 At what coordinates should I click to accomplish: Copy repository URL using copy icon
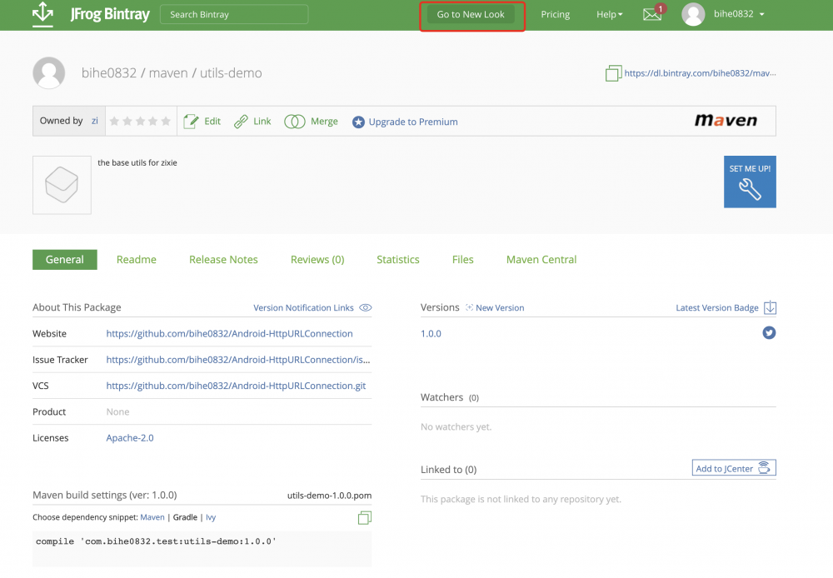point(613,72)
